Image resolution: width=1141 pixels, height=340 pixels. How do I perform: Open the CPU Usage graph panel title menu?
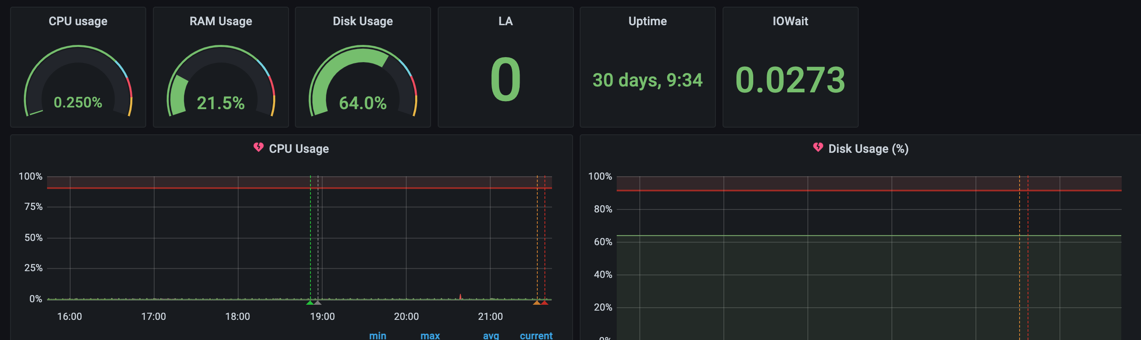pyautogui.click(x=299, y=149)
